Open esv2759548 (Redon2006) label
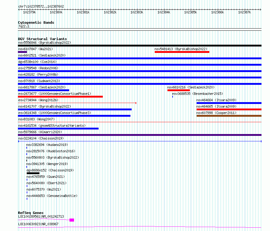 point(38,68)
